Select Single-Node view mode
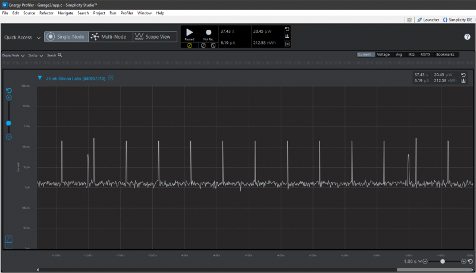 click(x=66, y=37)
